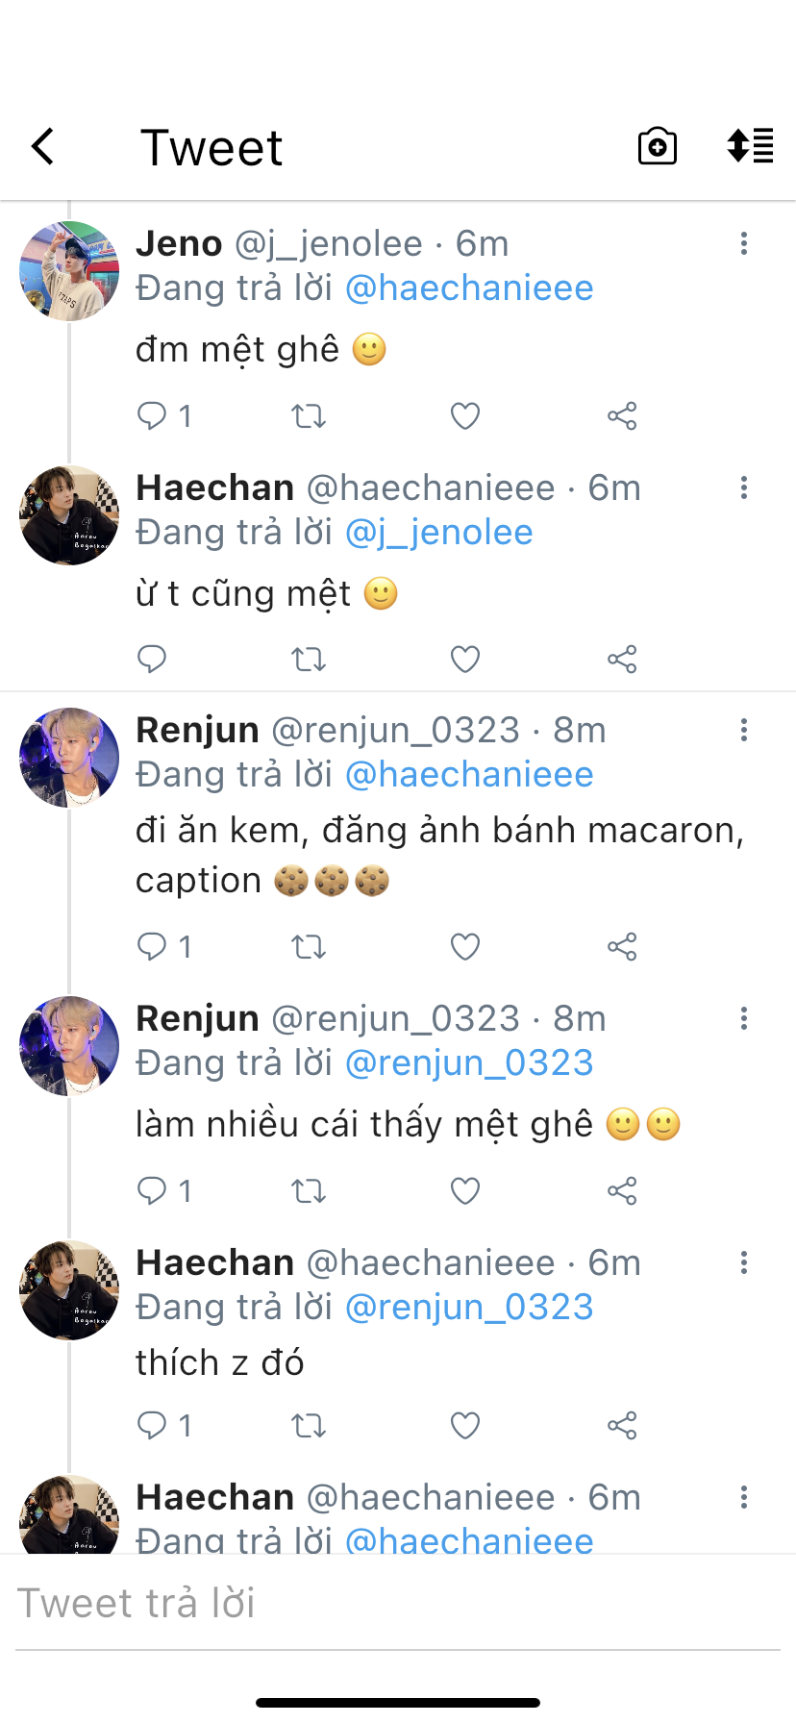
Task: Open more options on Jeno's tweet
Action: 743,243
